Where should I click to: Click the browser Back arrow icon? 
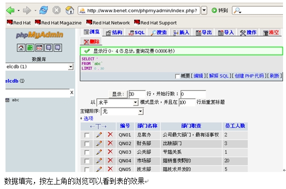11,10
